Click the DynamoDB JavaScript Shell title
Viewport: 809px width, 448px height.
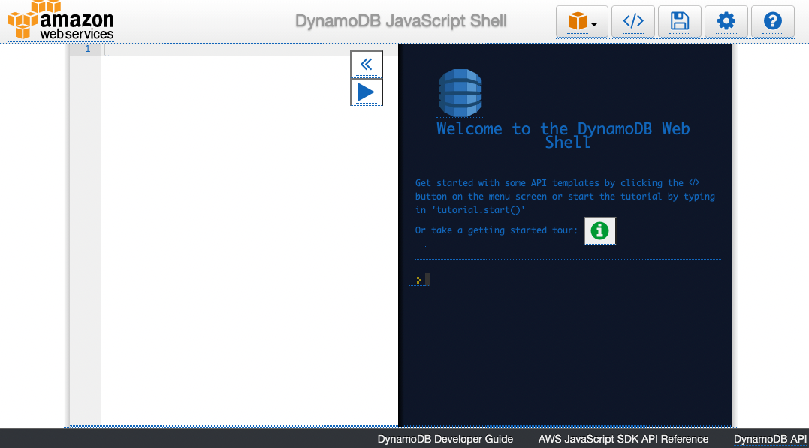401,21
